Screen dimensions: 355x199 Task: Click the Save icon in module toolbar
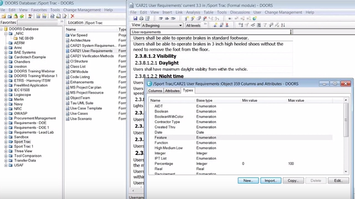(135, 19)
